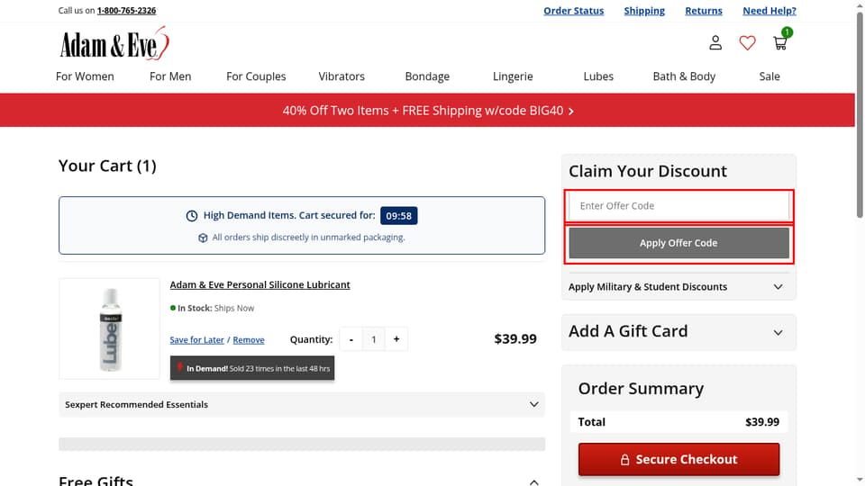Focus the Enter Offer Code field
This screenshot has height=486, width=865.
pyautogui.click(x=678, y=205)
